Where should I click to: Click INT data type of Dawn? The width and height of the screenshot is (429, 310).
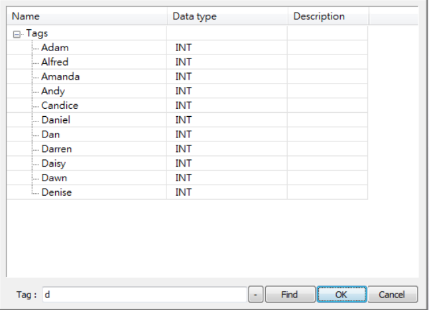[183, 178]
